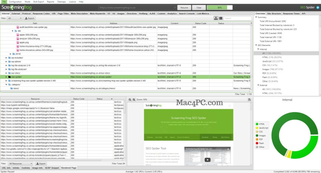Select JavaScript row in Overview tree

point(273,61)
